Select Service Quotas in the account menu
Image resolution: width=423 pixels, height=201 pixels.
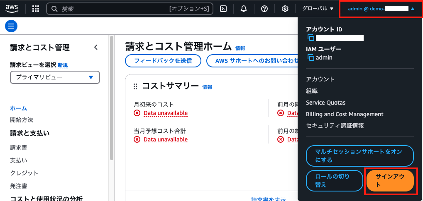point(325,103)
